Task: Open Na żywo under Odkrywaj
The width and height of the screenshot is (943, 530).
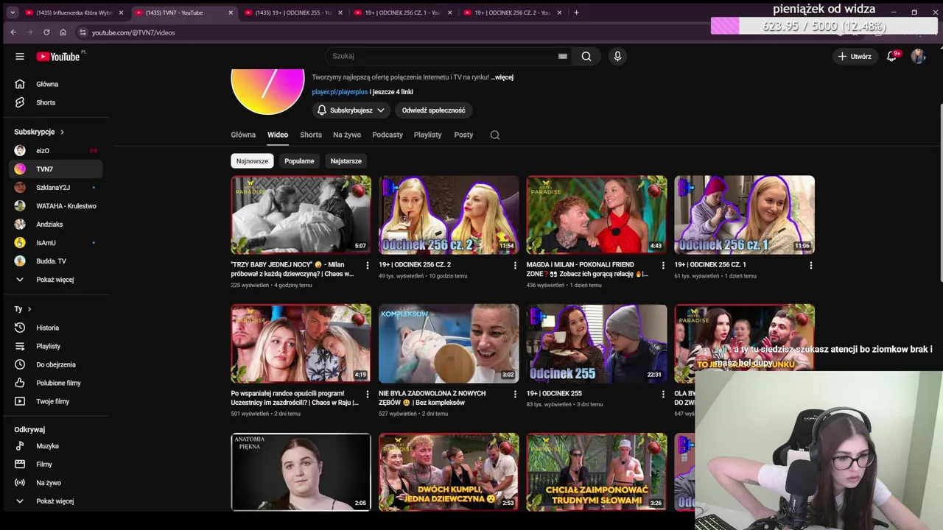Action: click(56, 483)
